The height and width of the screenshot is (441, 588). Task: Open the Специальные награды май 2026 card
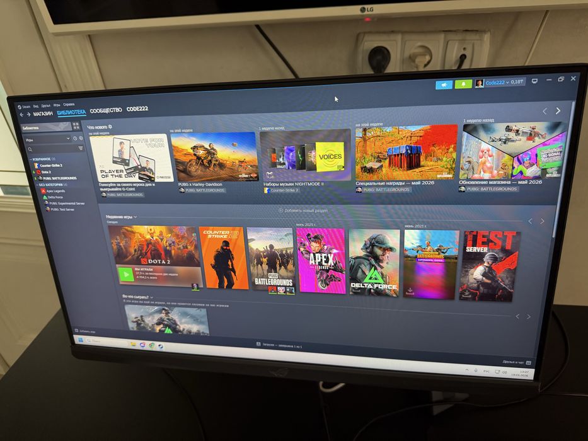[x=406, y=152]
